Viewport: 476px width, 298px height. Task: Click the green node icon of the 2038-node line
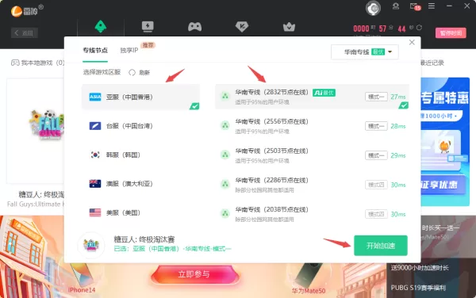(225, 213)
